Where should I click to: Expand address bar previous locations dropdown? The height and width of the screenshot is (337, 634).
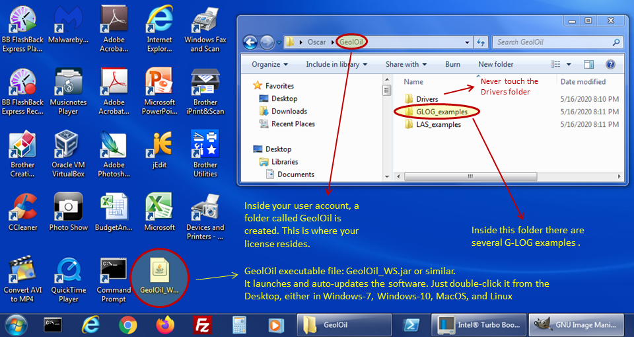click(x=468, y=42)
